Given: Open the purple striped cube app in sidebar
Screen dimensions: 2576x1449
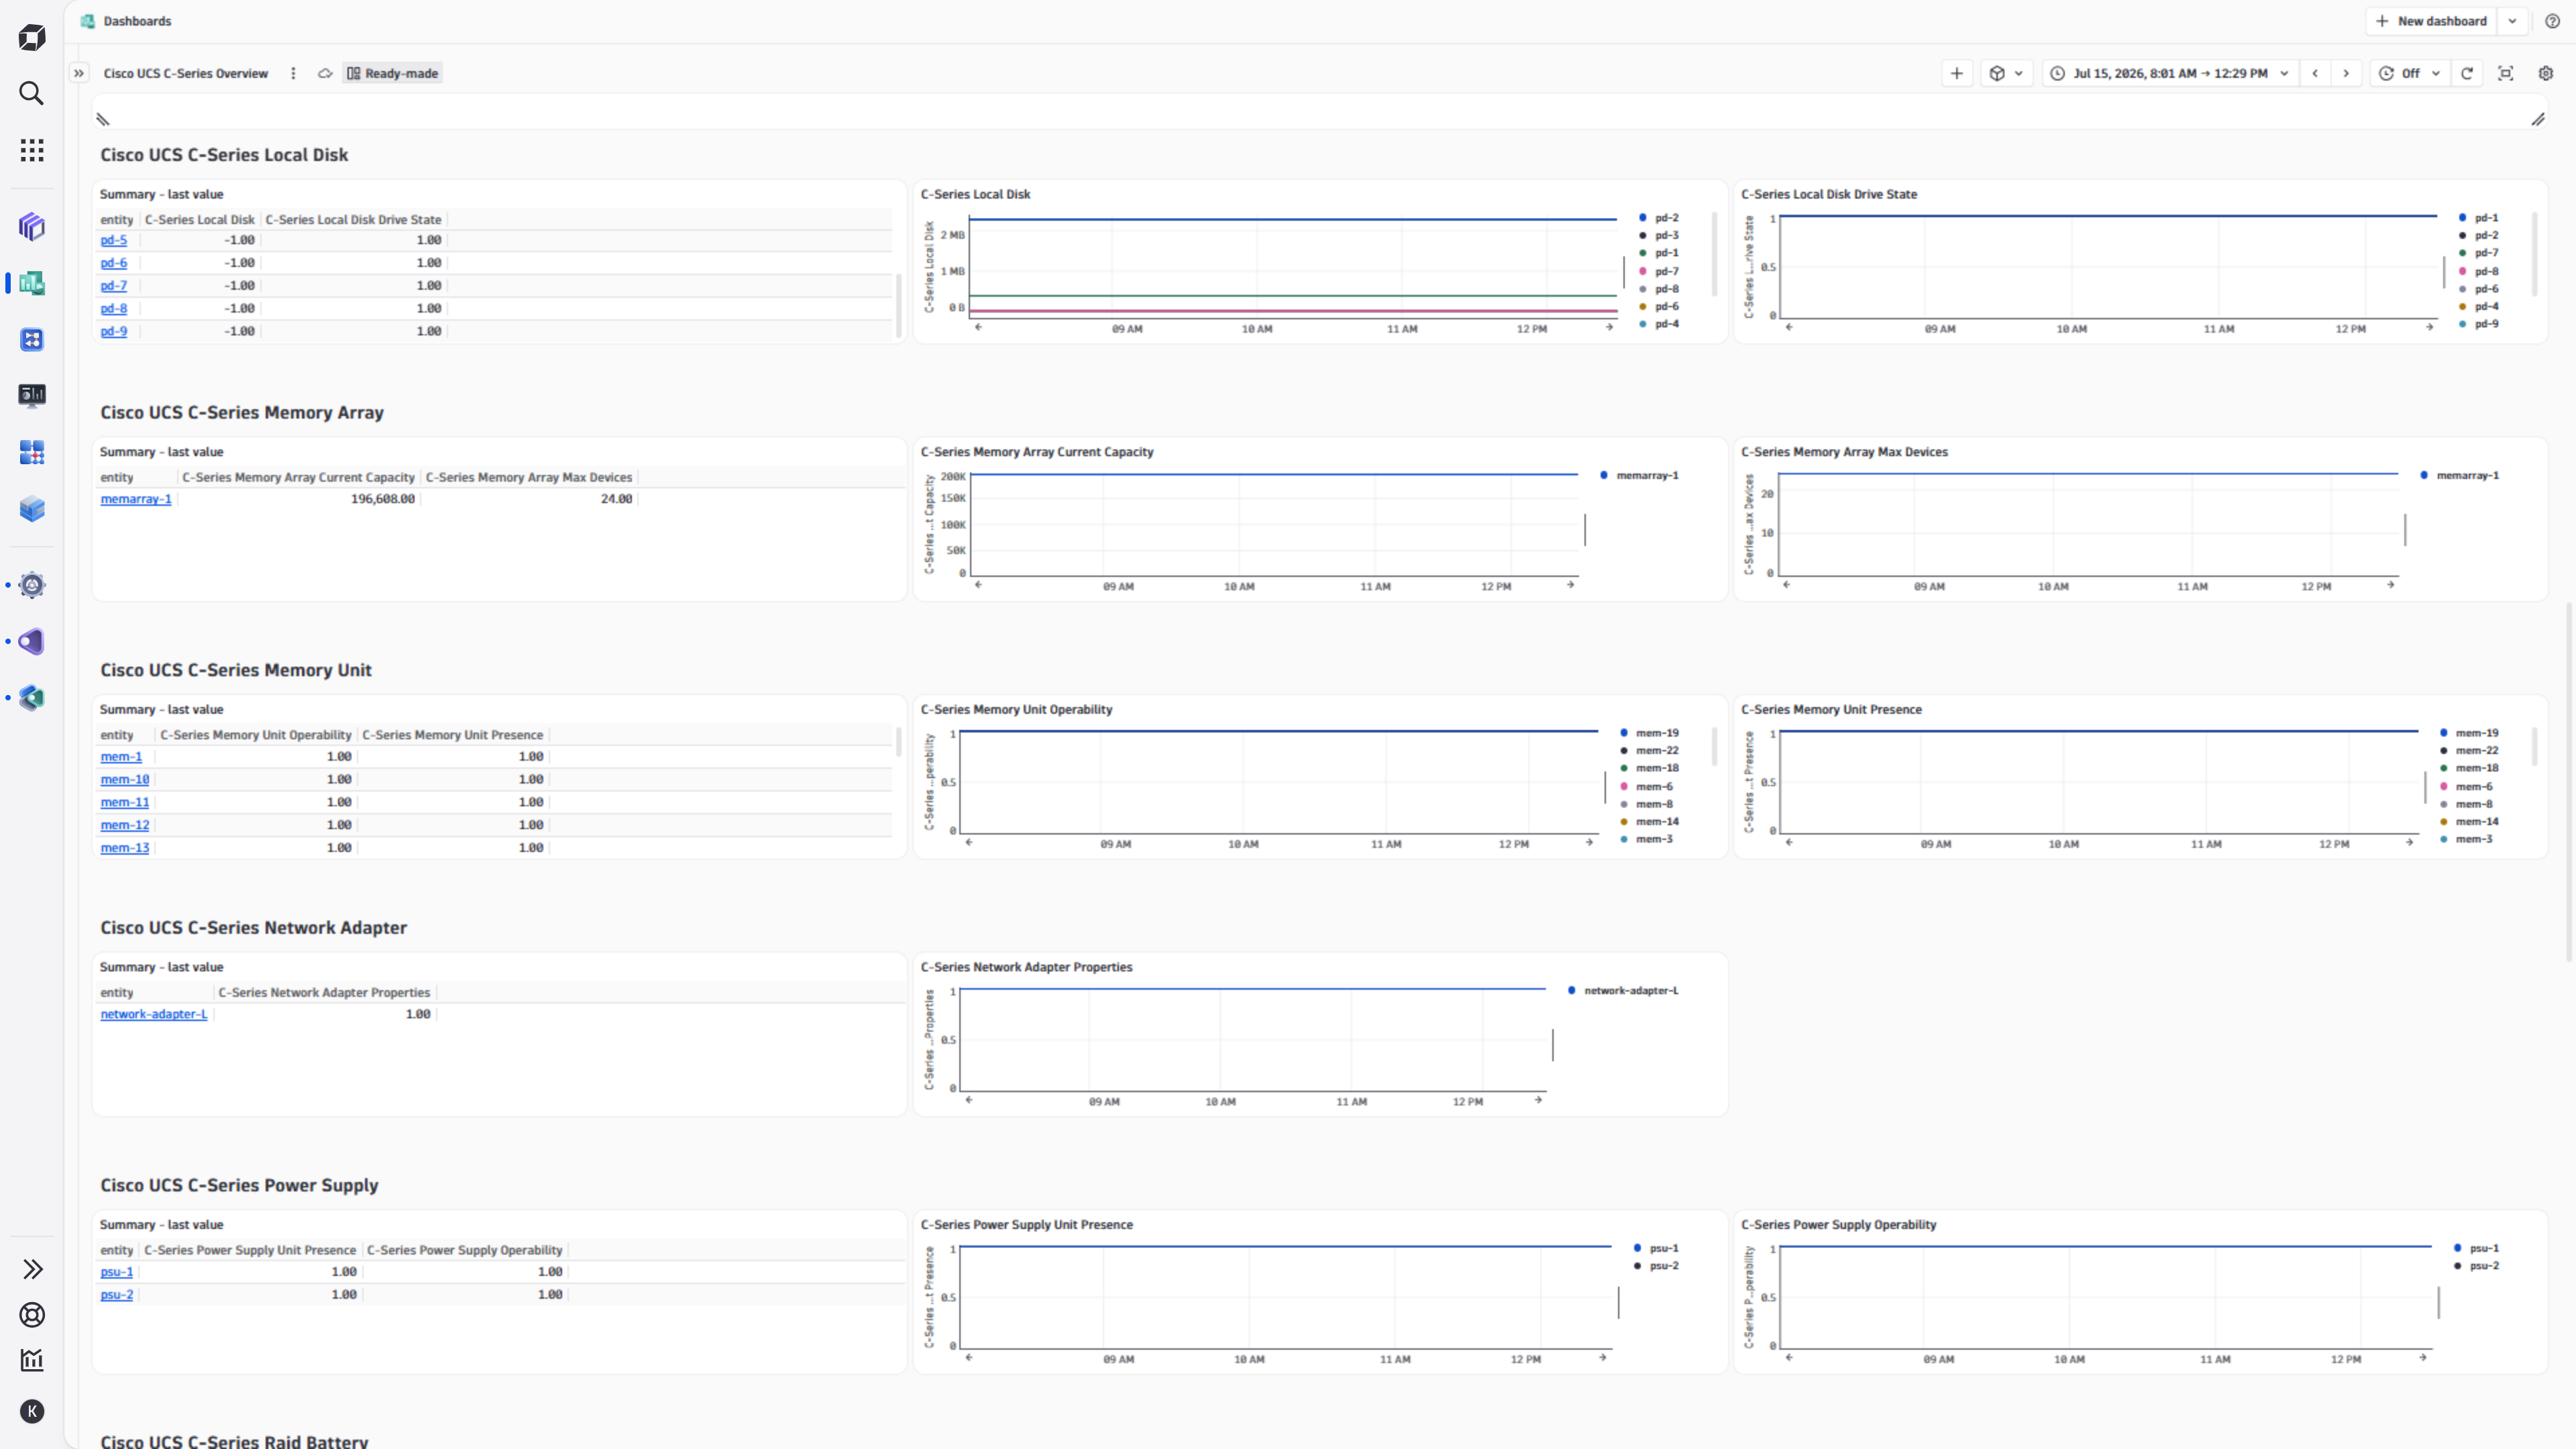Looking at the screenshot, I should pos(32,227).
